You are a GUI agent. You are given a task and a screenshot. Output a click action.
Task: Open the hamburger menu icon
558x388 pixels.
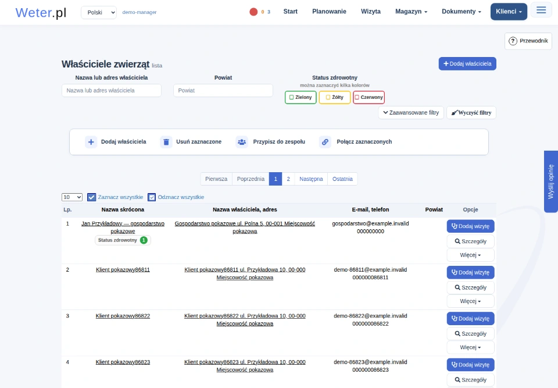(541, 10)
